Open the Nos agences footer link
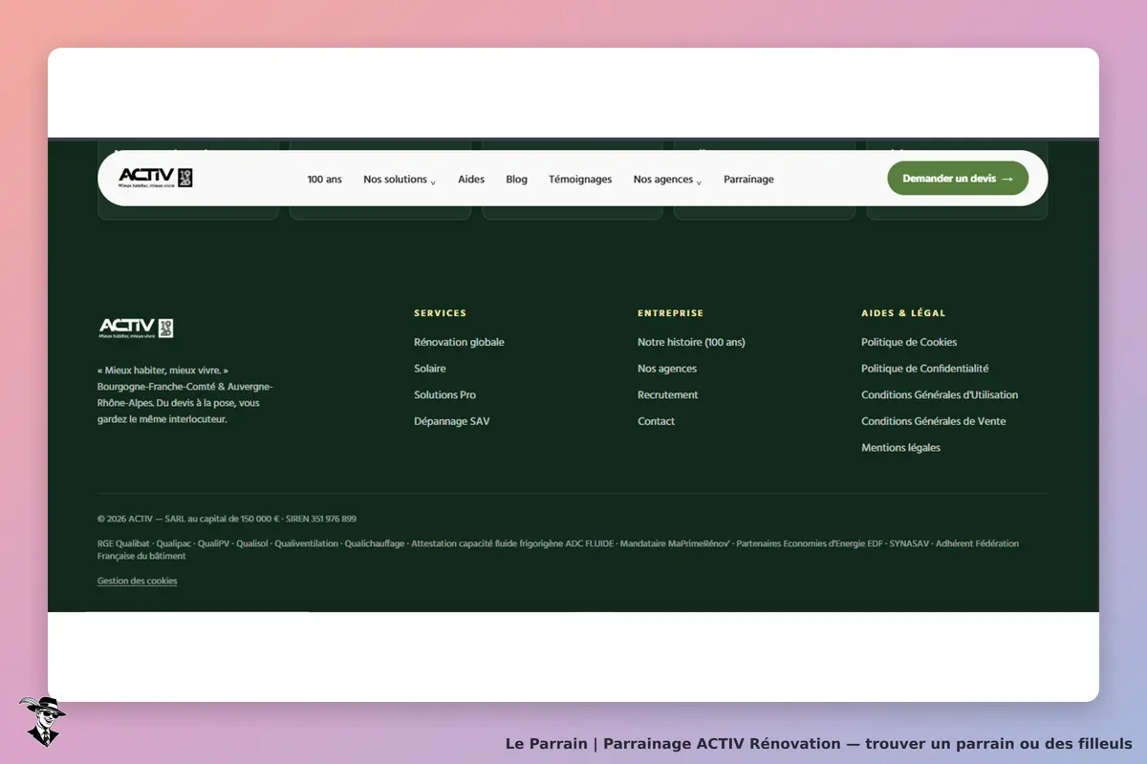This screenshot has width=1147, height=764. 667,369
